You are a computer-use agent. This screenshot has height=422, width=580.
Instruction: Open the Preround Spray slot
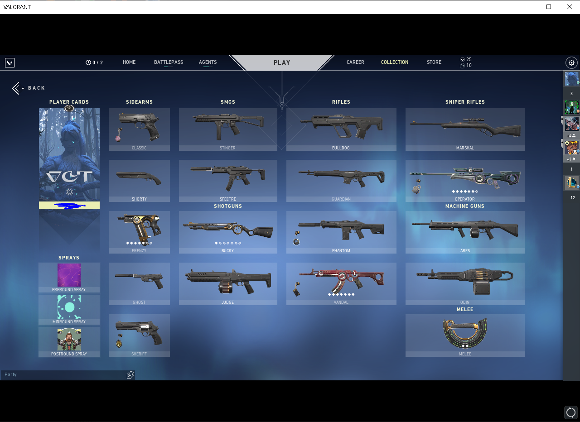(69, 278)
